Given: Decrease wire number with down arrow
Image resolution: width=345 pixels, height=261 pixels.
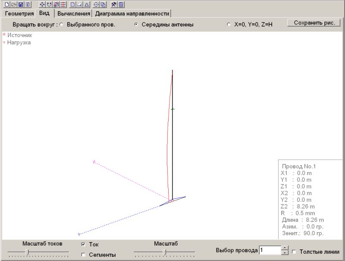Looking at the screenshot, I should point(285,252).
